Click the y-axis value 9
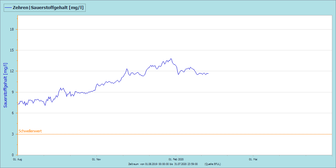This screenshot has width=336, height=168. (13, 92)
